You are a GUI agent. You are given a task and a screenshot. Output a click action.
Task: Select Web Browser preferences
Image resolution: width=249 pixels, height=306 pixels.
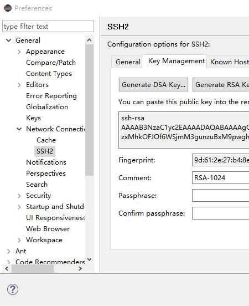click(x=48, y=229)
